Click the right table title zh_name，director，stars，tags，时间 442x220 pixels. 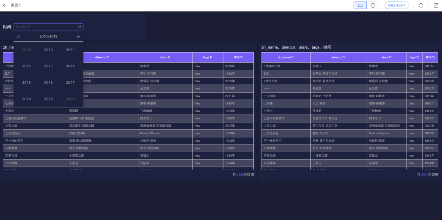pyautogui.click(x=296, y=47)
